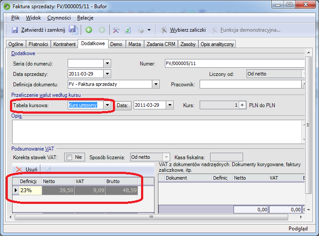This screenshot has height=236, width=319.
Task: Switch to the Kontrahent tab
Action: (x=64, y=44)
